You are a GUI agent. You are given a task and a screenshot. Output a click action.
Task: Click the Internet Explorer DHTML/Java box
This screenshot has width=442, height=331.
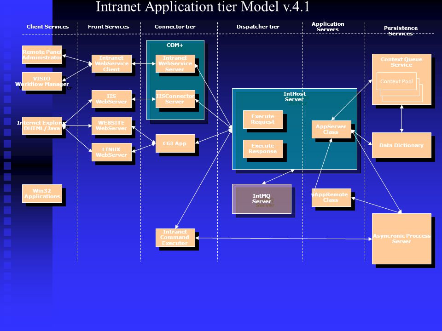coord(42,126)
